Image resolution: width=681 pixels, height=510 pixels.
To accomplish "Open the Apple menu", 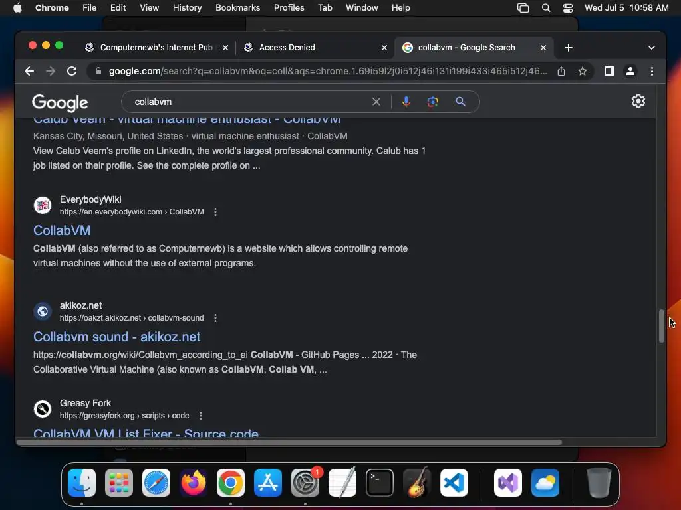I will (x=17, y=8).
